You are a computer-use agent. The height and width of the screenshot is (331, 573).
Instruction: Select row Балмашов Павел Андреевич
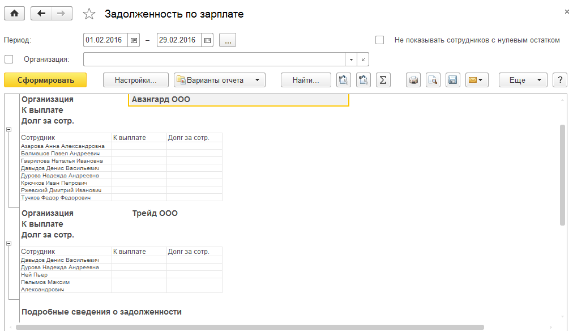point(121,153)
